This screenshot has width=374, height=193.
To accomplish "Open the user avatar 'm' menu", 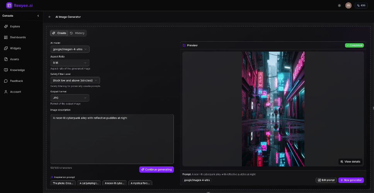I will pyautogui.click(x=348, y=5).
